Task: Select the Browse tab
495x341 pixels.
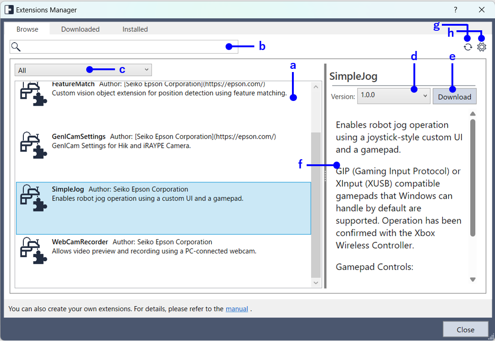Action: pos(27,29)
